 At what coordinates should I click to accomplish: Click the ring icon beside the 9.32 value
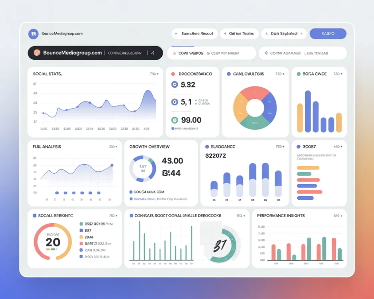[x=175, y=85]
